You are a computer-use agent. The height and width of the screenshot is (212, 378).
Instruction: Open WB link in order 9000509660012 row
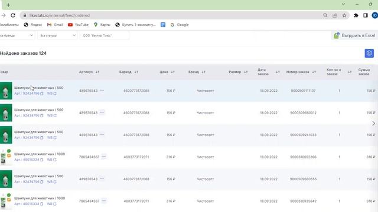click(51, 115)
